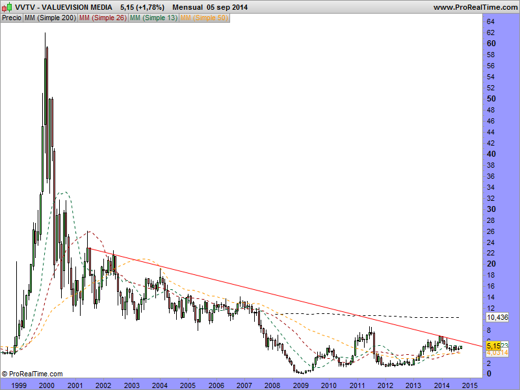The image size is (520, 390).
Task: Select the Mensual timeframe label
Action: coord(187,7)
